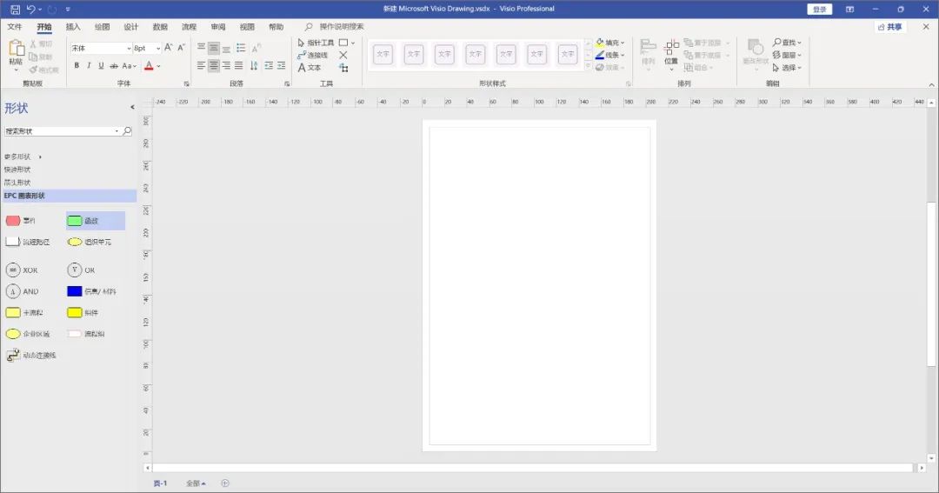
Task: Open the font color dropdown arrow
Action: coord(159,66)
